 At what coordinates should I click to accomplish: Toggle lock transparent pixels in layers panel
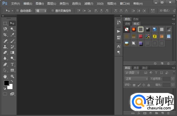pyautogui.click(x=134, y=85)
